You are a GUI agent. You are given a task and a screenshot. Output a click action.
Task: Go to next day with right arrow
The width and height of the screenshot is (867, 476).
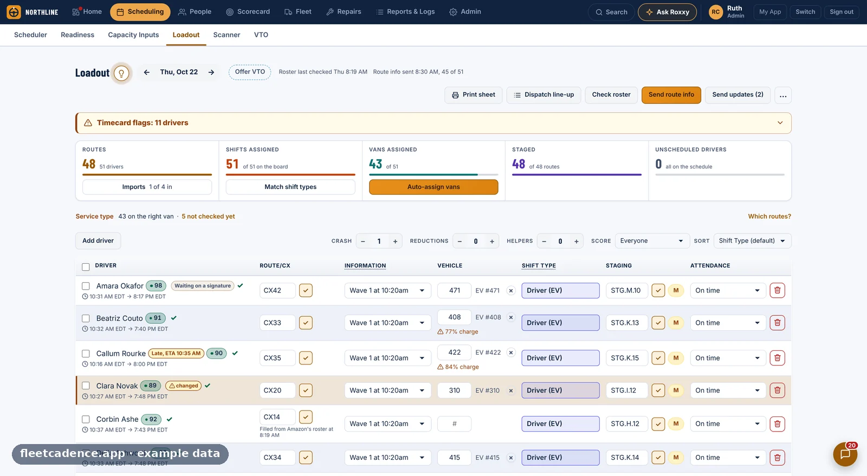pos(211,72)
